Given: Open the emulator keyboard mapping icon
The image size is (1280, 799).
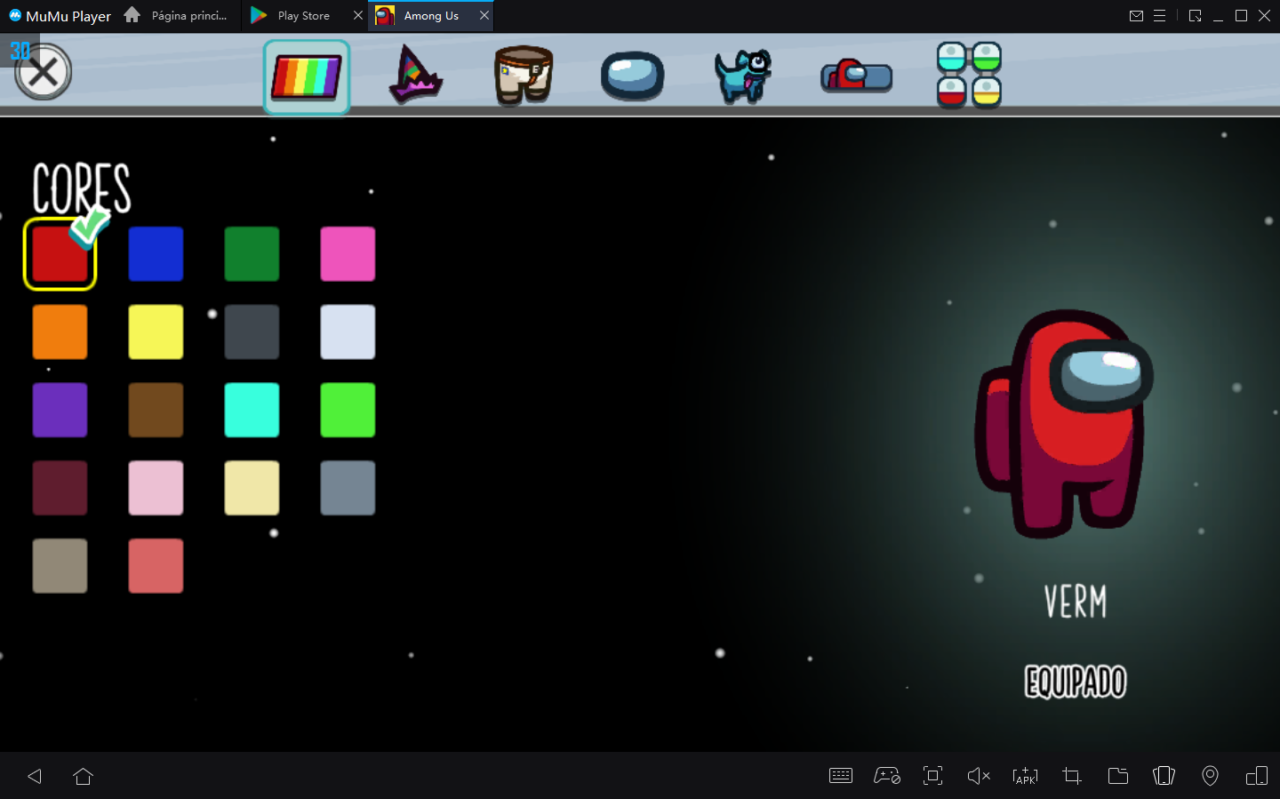Looking at the screenshot, I should (x=841, y=776).
